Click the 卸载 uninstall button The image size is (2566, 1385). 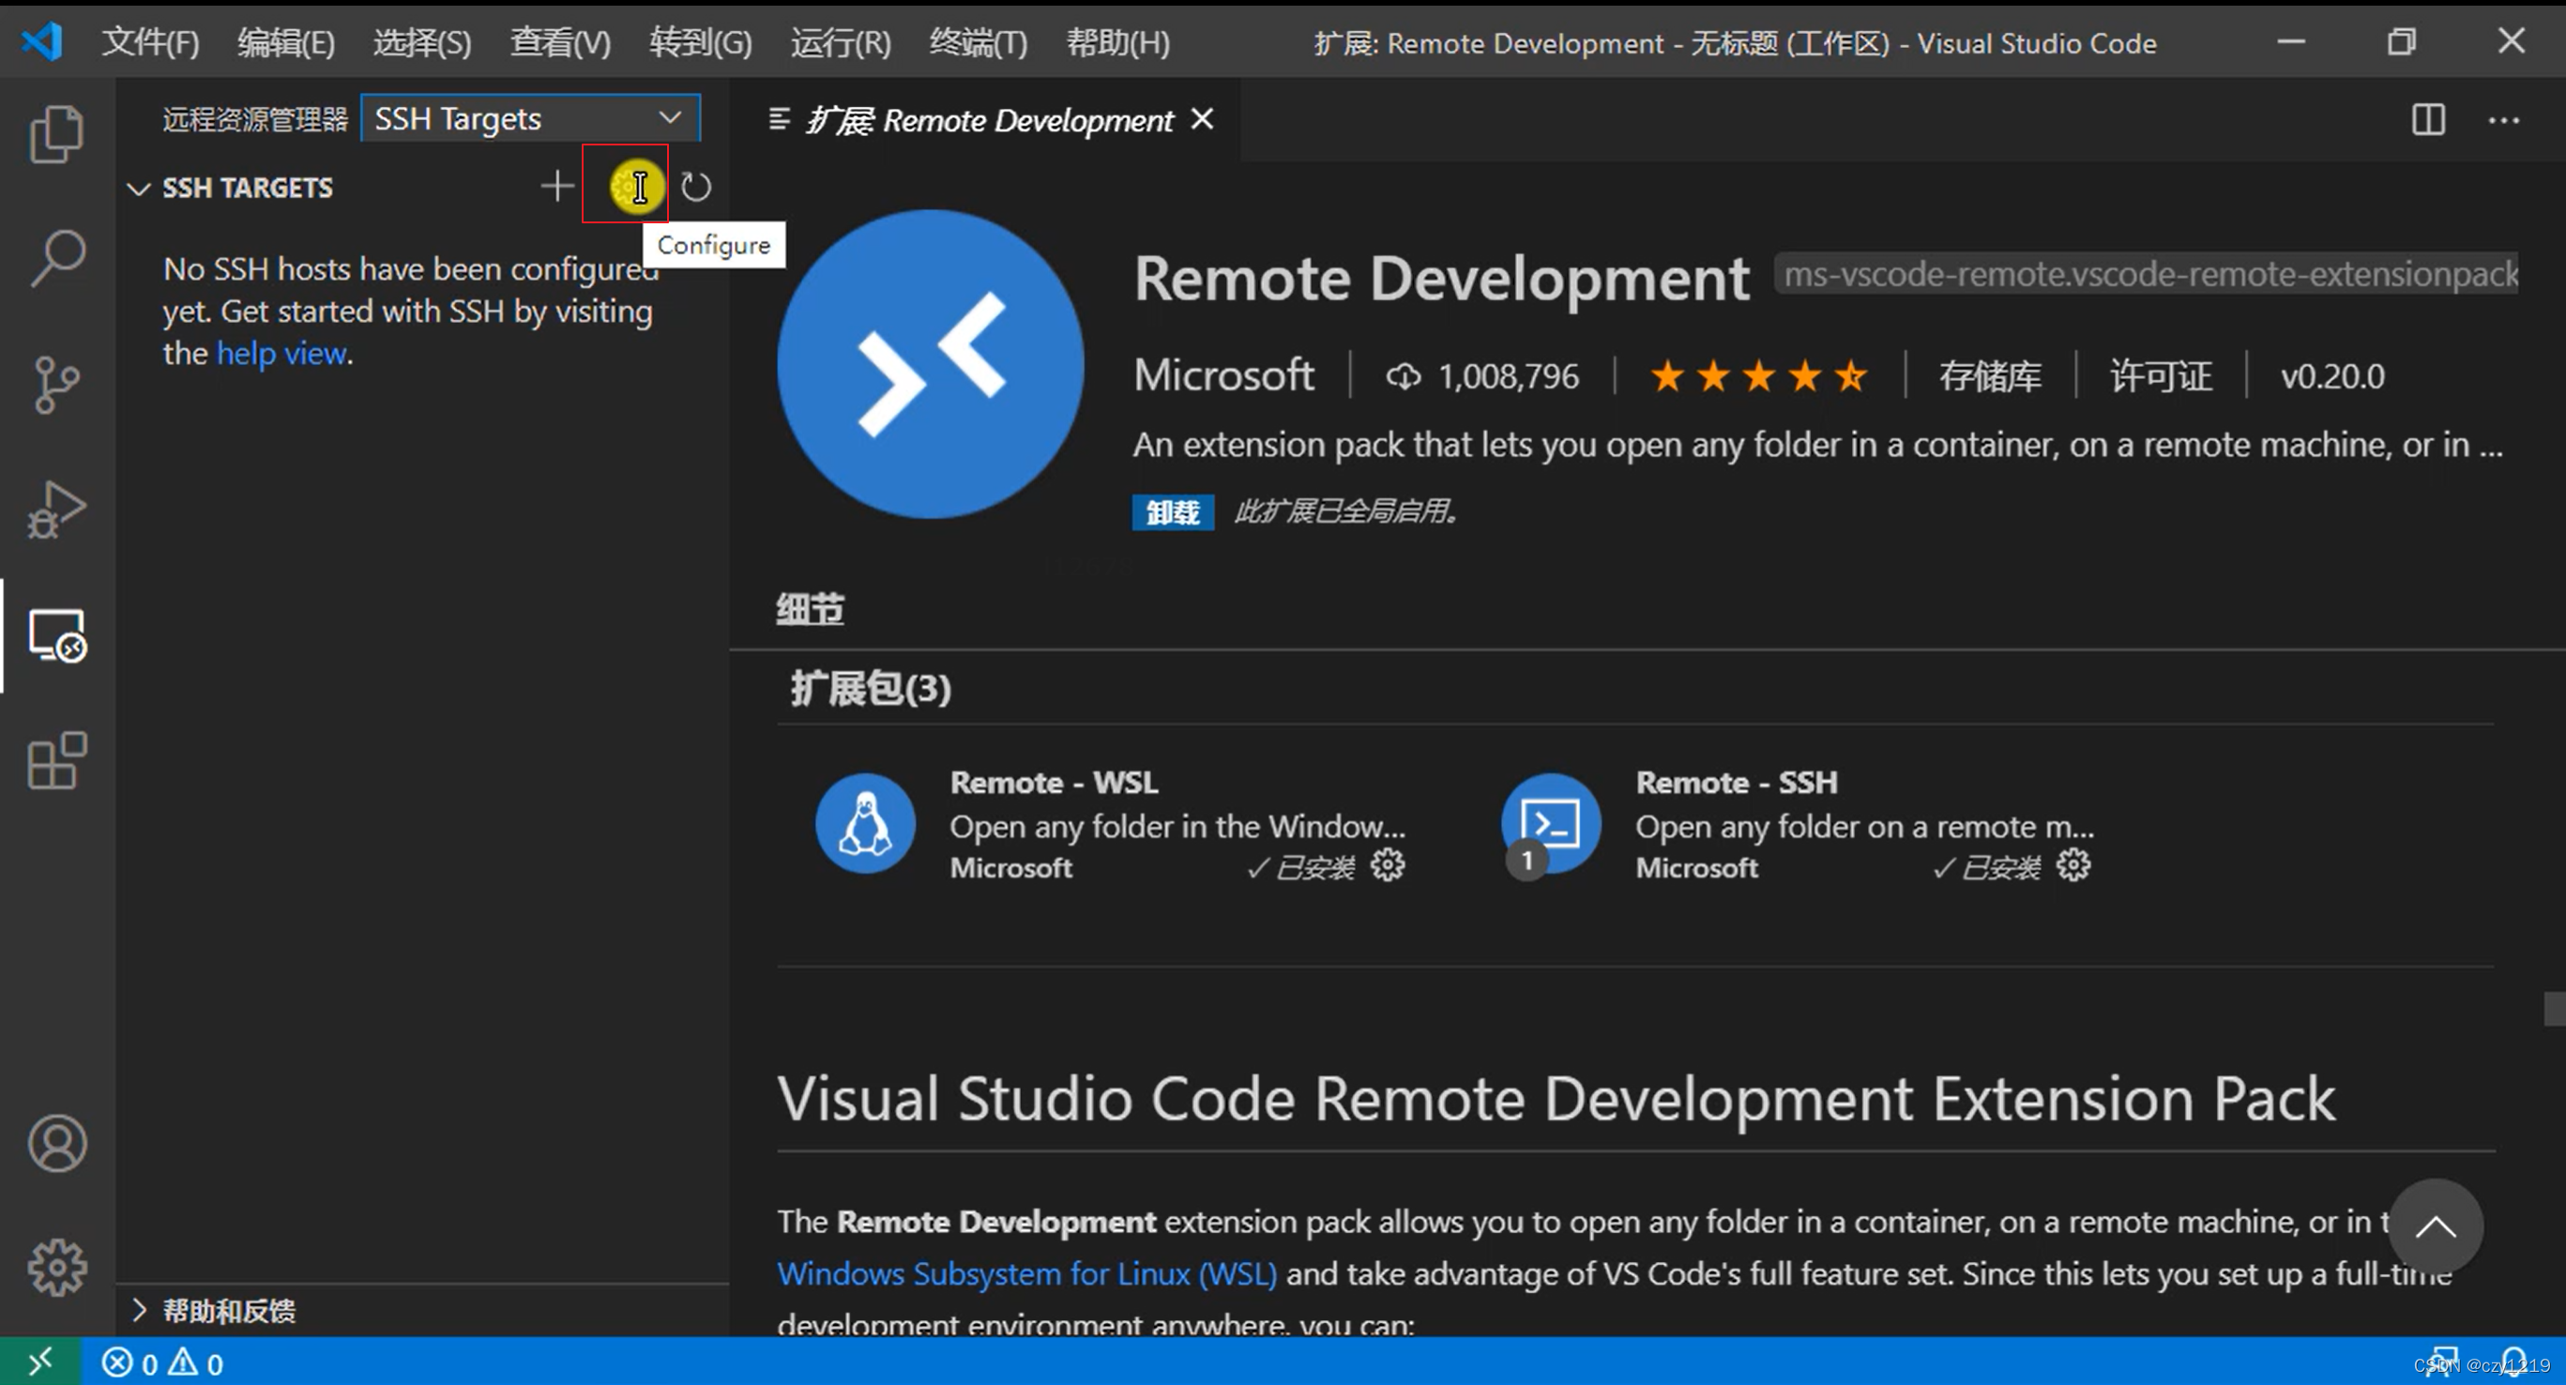pos(1173,512)
